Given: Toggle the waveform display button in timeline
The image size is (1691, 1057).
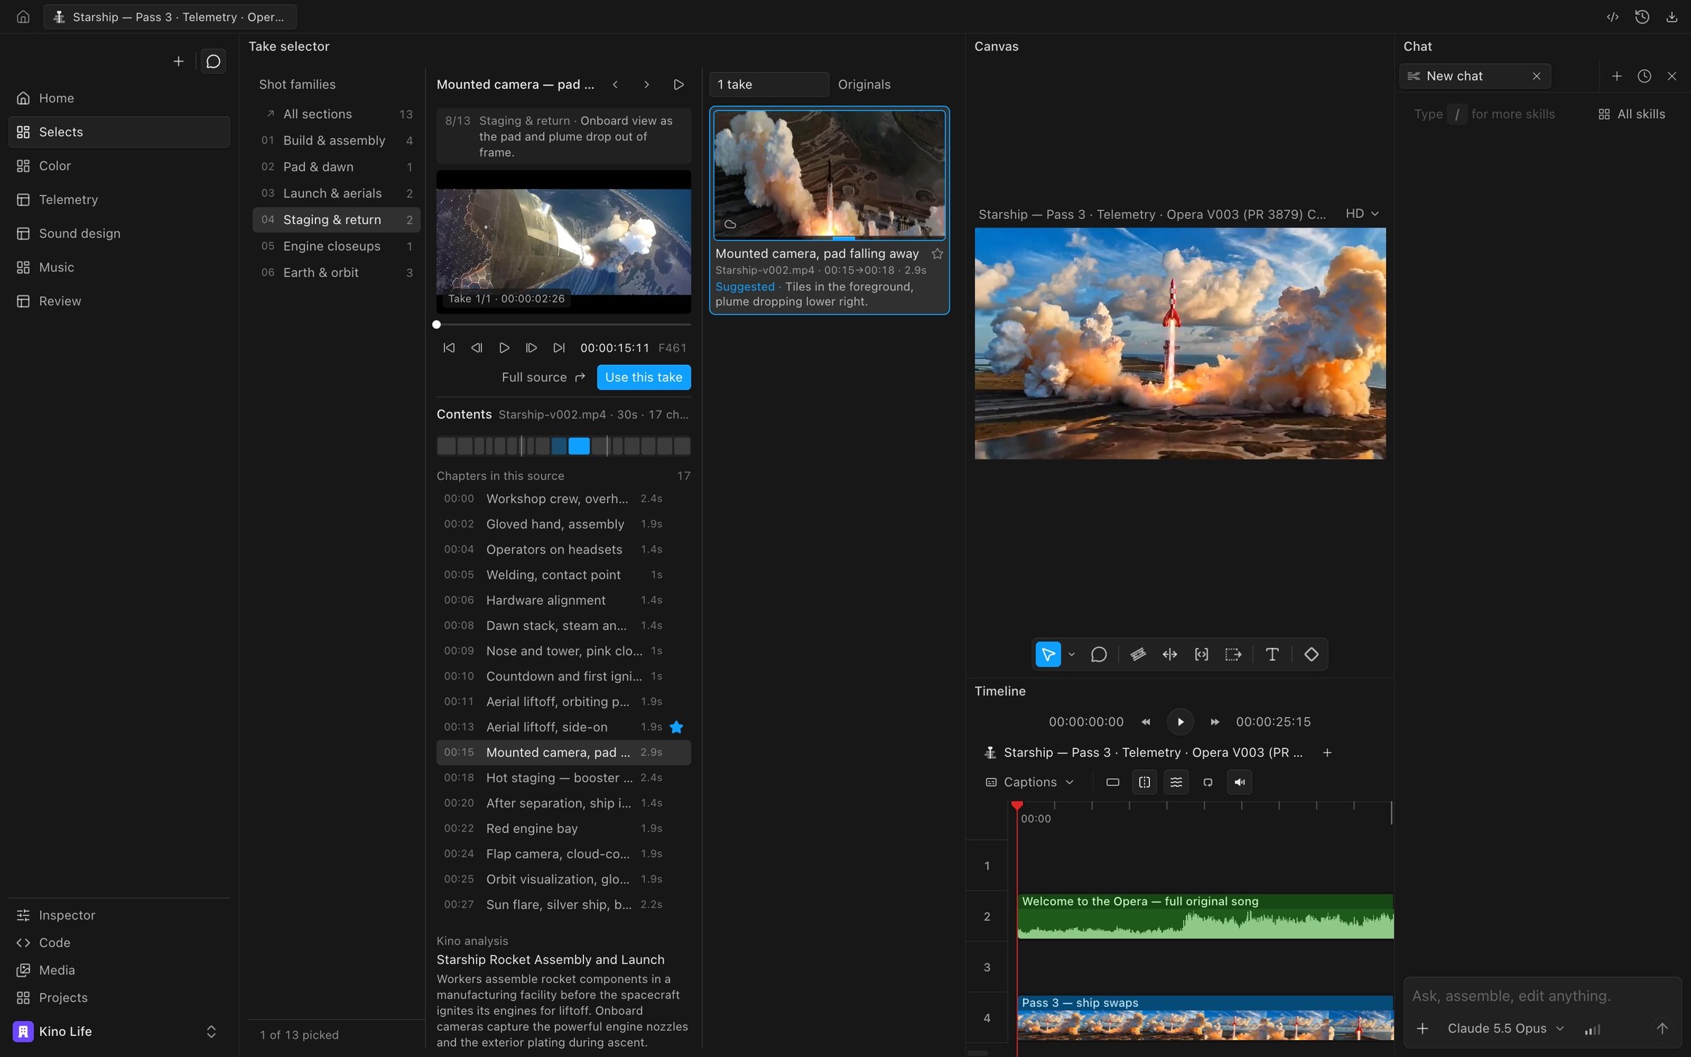Looking at the screenshot, I should click(x=1176, y=782).
